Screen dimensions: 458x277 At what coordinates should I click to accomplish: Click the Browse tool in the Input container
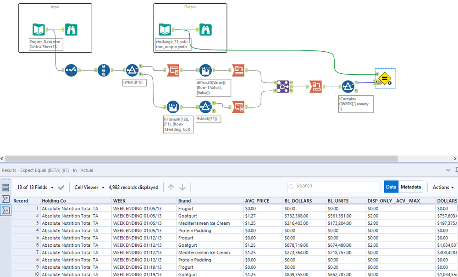coord(71,29)
